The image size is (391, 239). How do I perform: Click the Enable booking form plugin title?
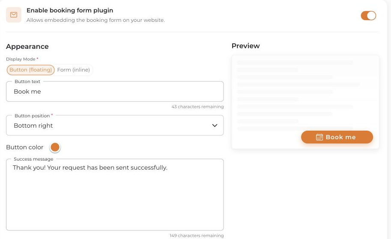(x=70, y=10)
